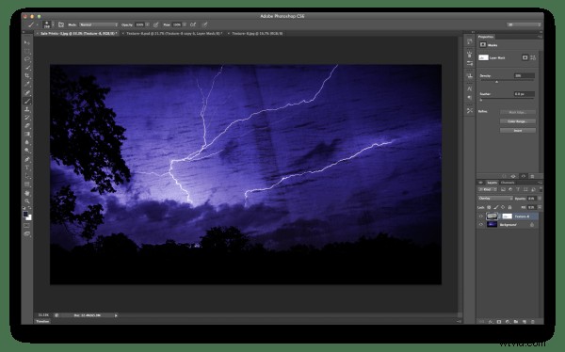Image resolution: width=565 pixels, height=352 pixels.
Task: Click the Invert mask button
Action: coord(517,131)
